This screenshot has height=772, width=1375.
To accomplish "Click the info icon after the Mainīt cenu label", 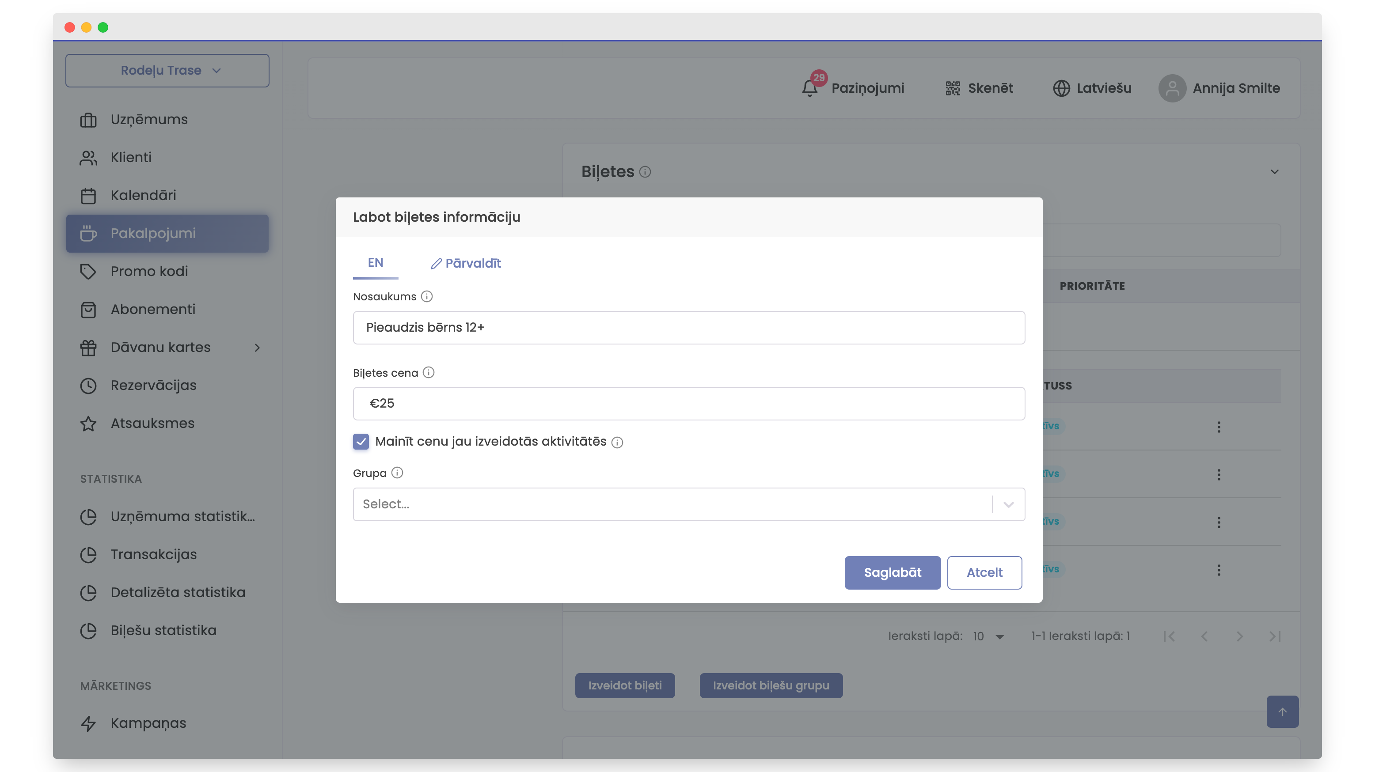I will coord(617,442).
